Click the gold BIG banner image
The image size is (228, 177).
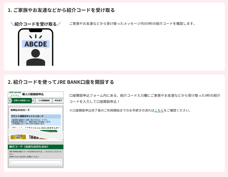18,137
